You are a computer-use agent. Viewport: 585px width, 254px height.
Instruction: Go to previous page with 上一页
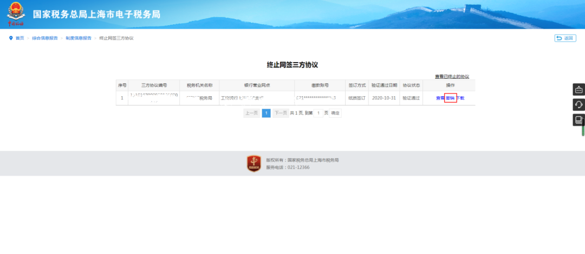coord(251,113)
